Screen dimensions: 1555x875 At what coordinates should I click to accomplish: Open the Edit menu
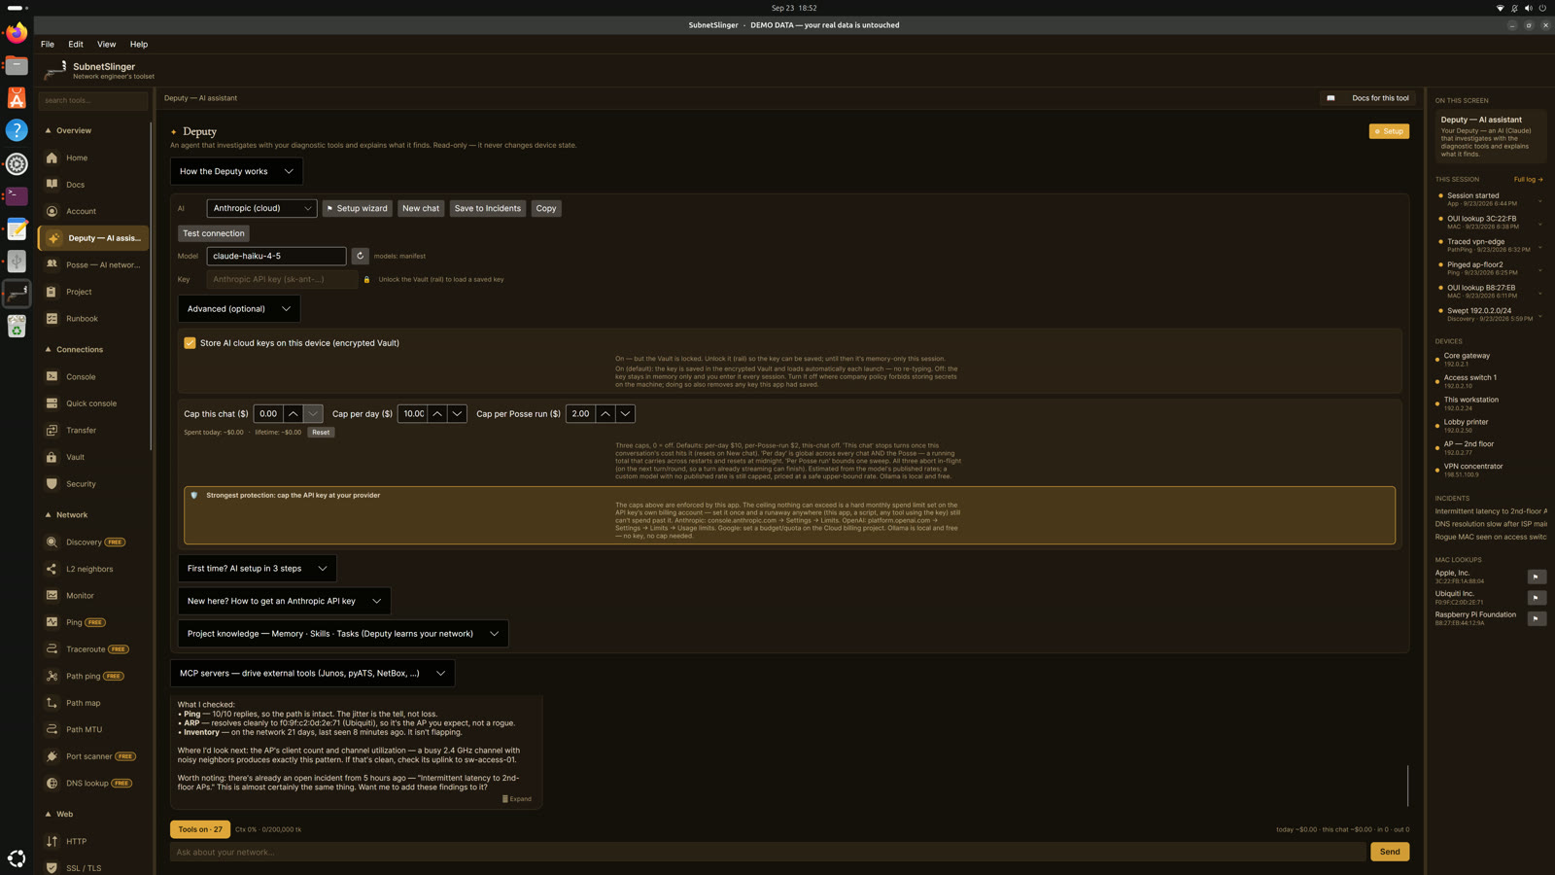pos(76,44)
